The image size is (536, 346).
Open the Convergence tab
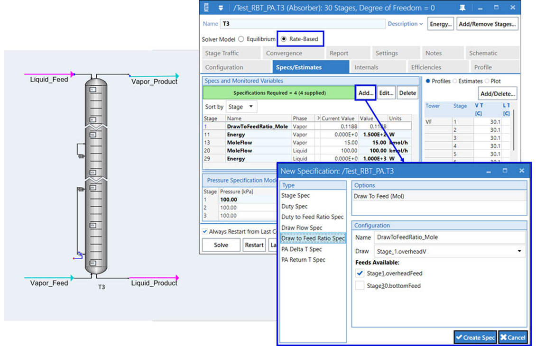[x=284, y=53]
